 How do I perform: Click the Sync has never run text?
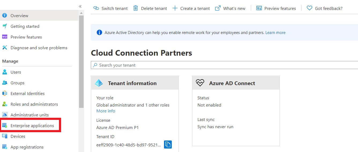pyautogui.click(x=215, y=127)
